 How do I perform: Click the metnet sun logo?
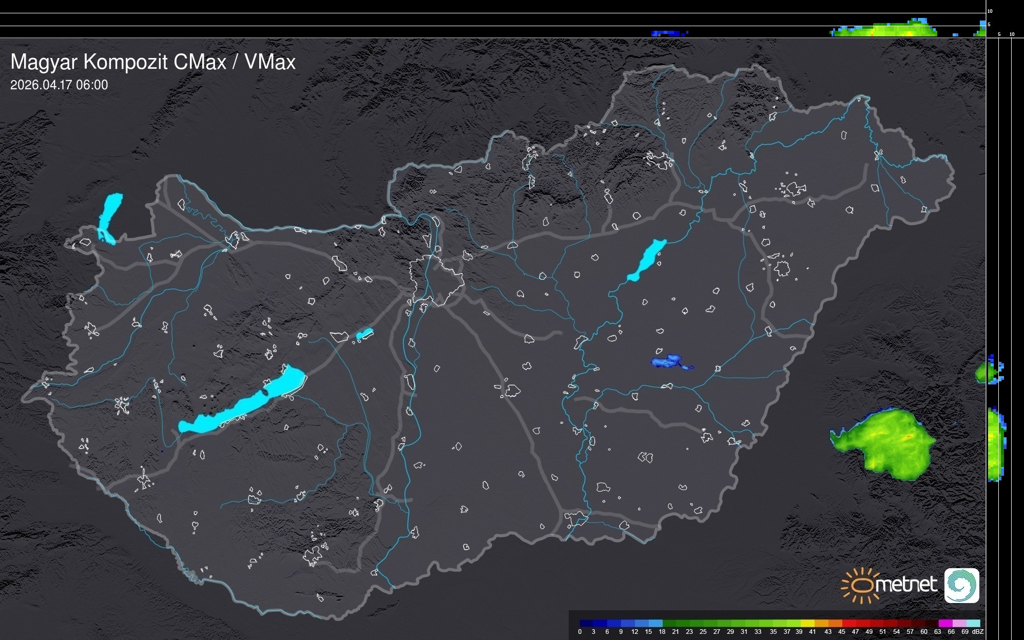pos(861,585)
